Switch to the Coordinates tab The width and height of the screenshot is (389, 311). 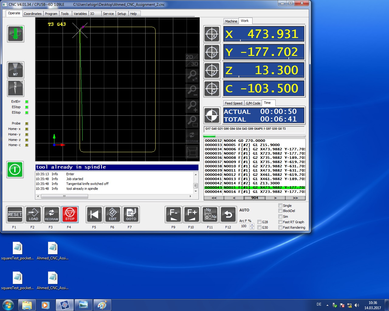33,14
